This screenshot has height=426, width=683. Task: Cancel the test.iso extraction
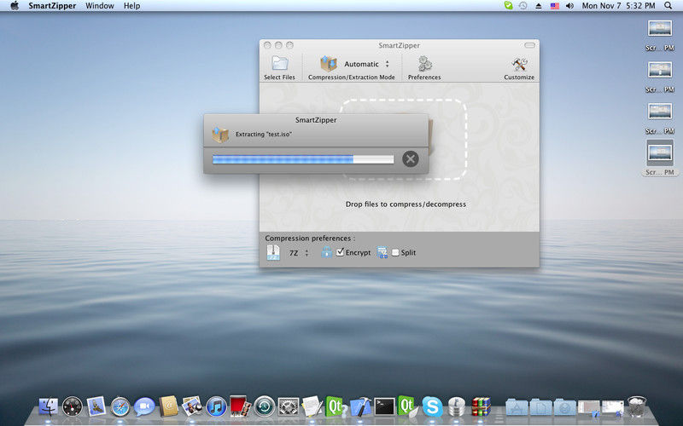coord(410,158)
